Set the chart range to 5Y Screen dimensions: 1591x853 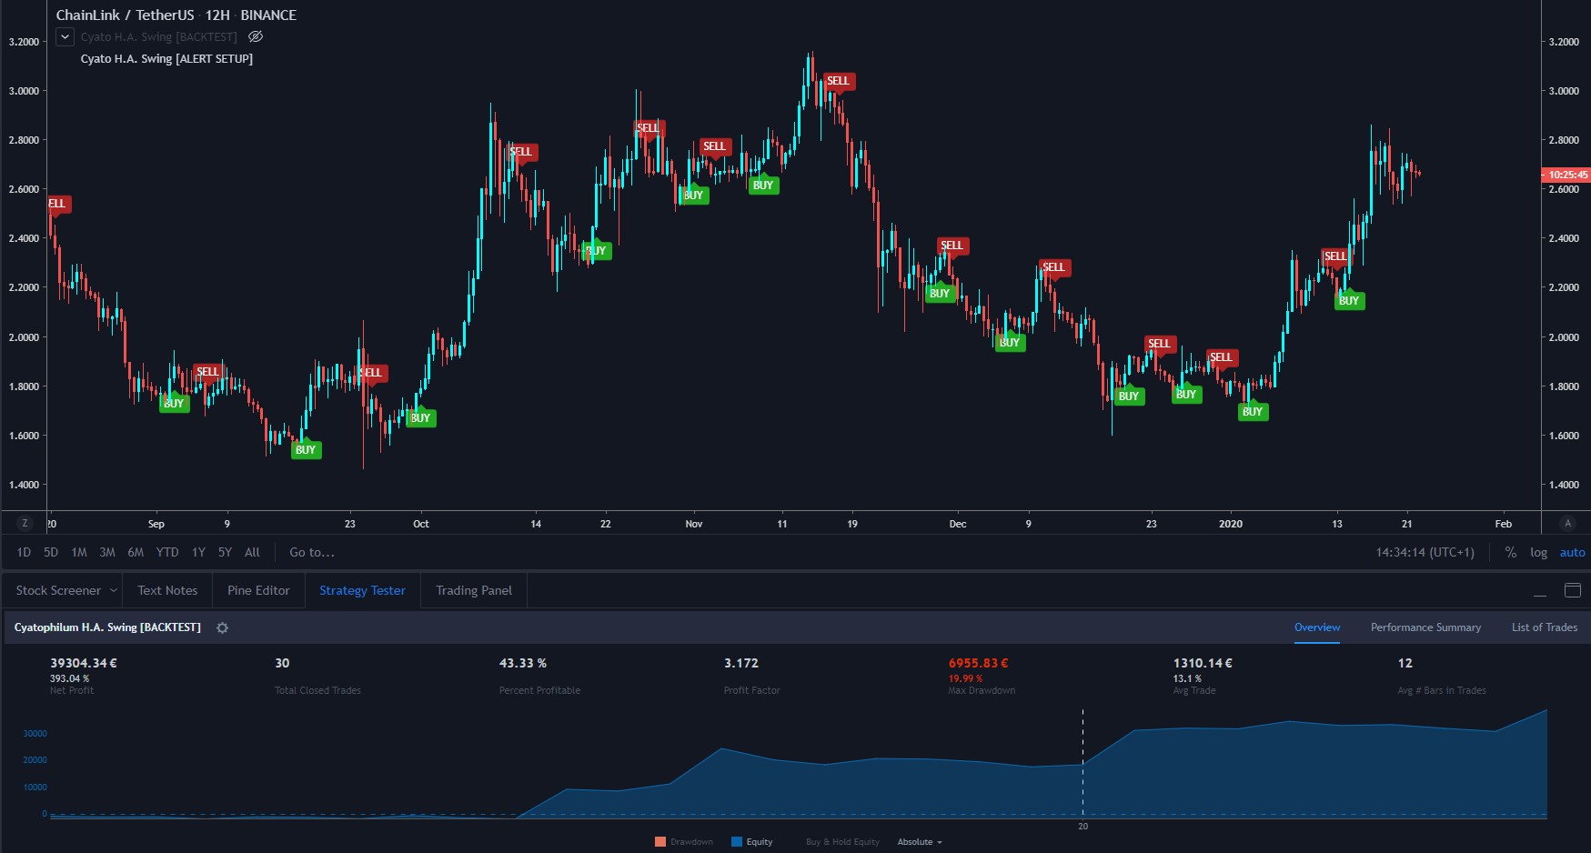point(225,552)
